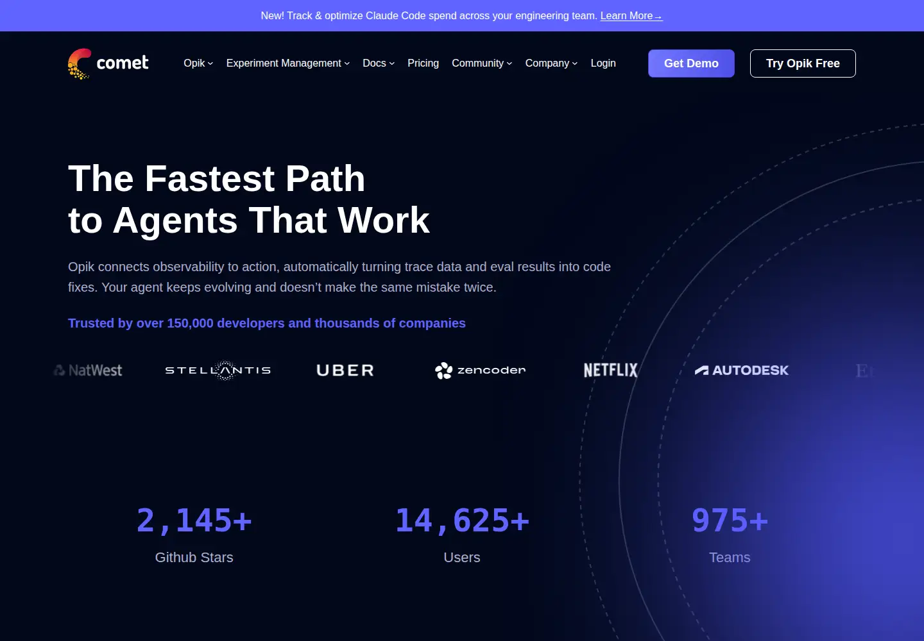Click the Get Demo button

click(x=691, y=63)
